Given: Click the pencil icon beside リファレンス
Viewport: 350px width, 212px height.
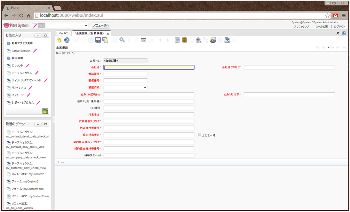Looking at the screenshot, I should [30, 88].
